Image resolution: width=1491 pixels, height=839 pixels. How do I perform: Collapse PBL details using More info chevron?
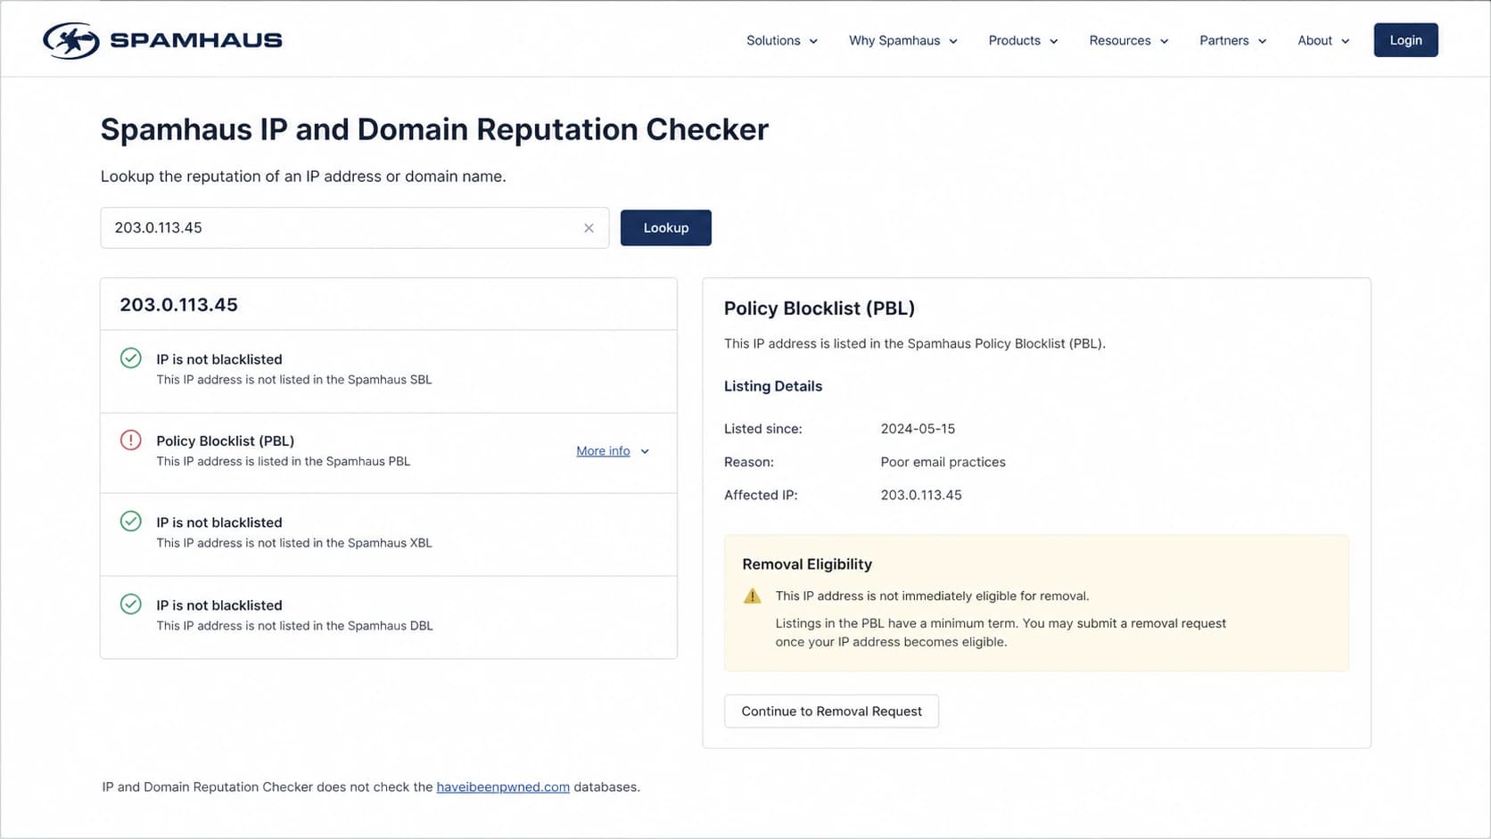coord(645,452)
